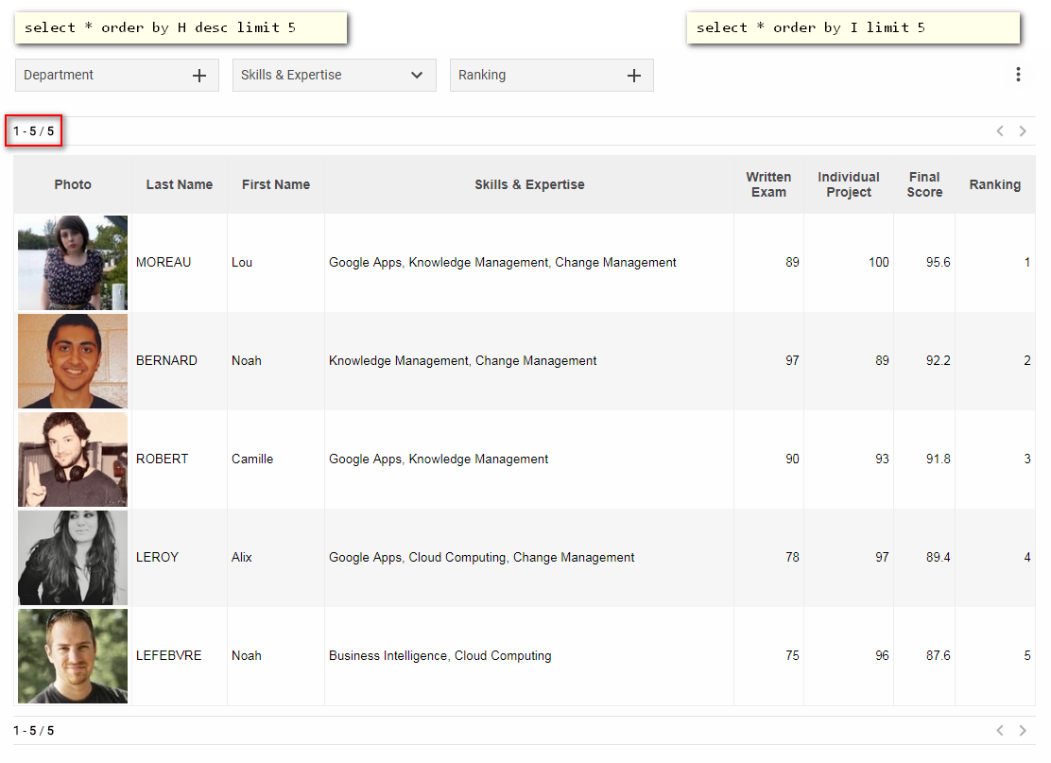
Task: Click the bottom previous page arrow
Action: coord(1000,731)
